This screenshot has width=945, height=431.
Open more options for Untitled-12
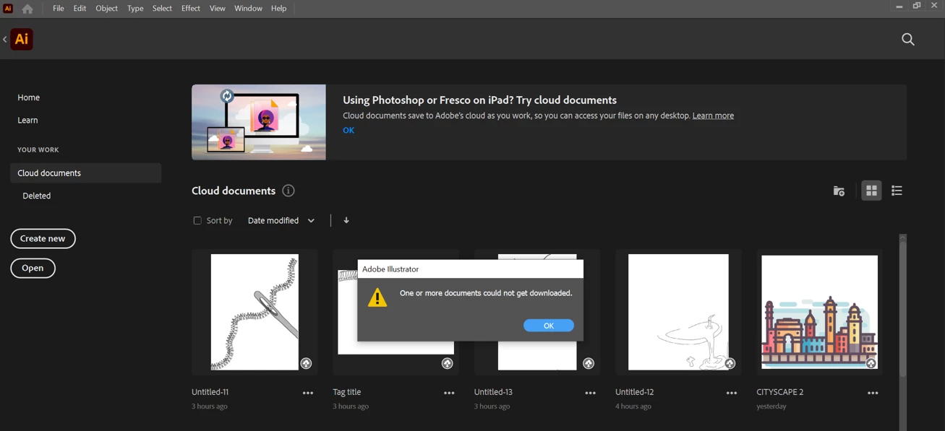(732, 393)
